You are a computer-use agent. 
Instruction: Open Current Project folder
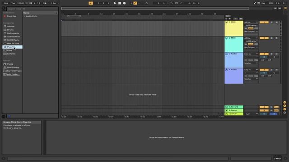14,71
